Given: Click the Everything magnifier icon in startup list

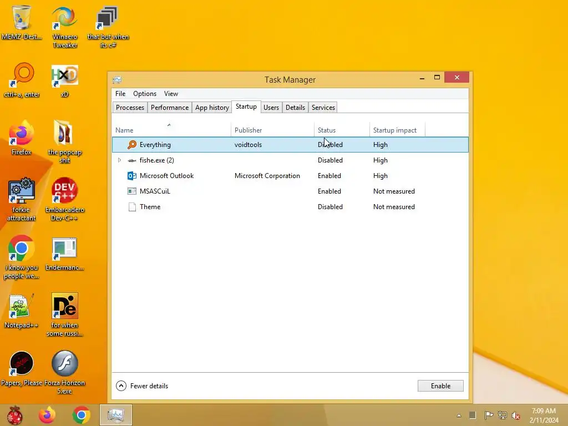Looking at the screenshot, I should [132, 145].
